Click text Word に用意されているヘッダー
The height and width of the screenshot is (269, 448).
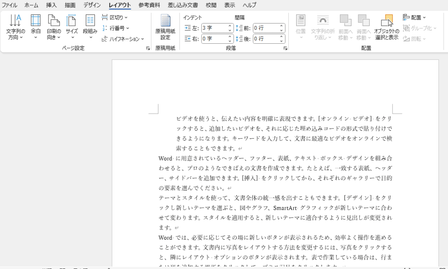tap(201, 158)
